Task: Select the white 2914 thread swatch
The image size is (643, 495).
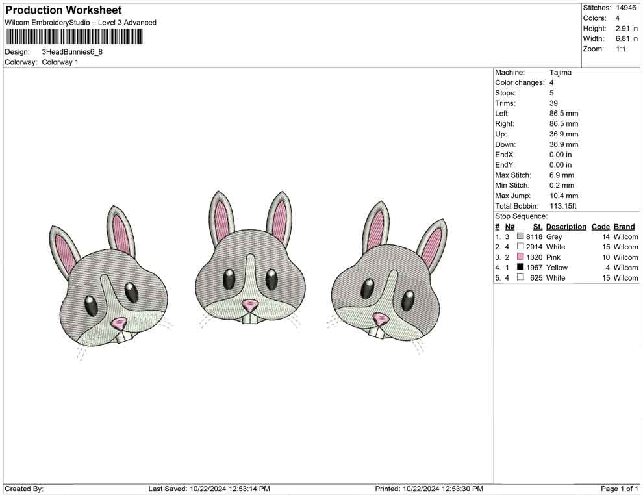Action: [x=520, y=247]
